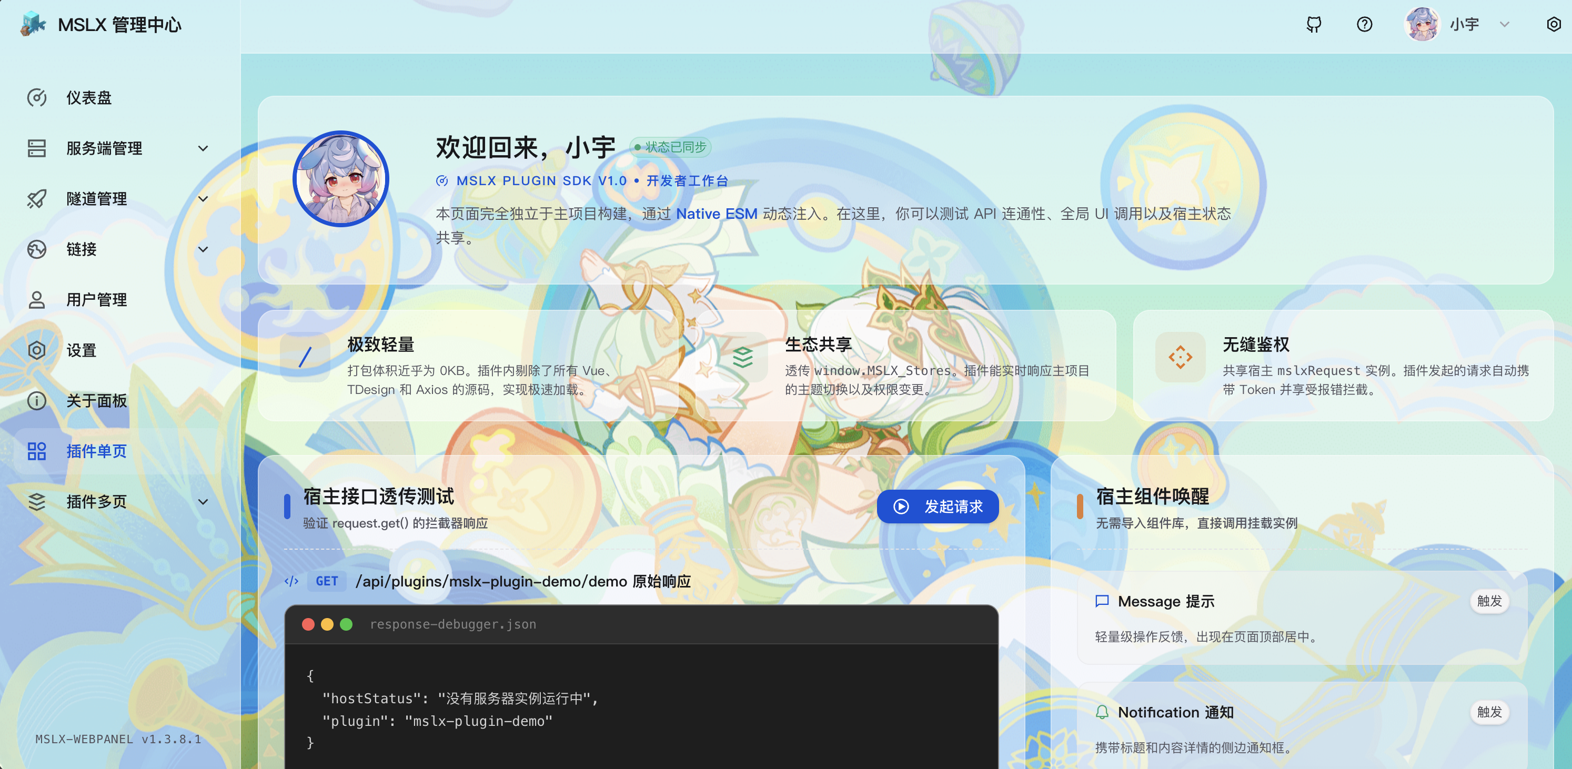Click the red dot on the code window
The height and width of the screenshot is (769, 1572).
click(x=308, y=624)
